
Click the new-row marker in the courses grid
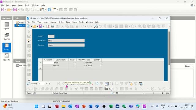point(40,68)
